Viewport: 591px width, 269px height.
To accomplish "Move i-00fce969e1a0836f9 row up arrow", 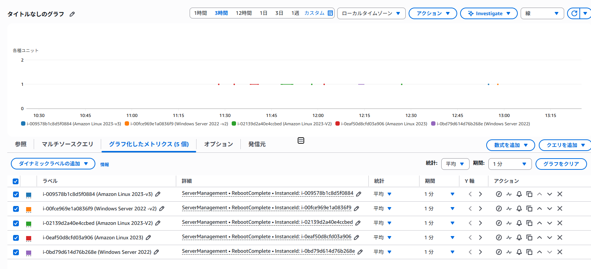I will pyautogui.click(x=540, y=209).
